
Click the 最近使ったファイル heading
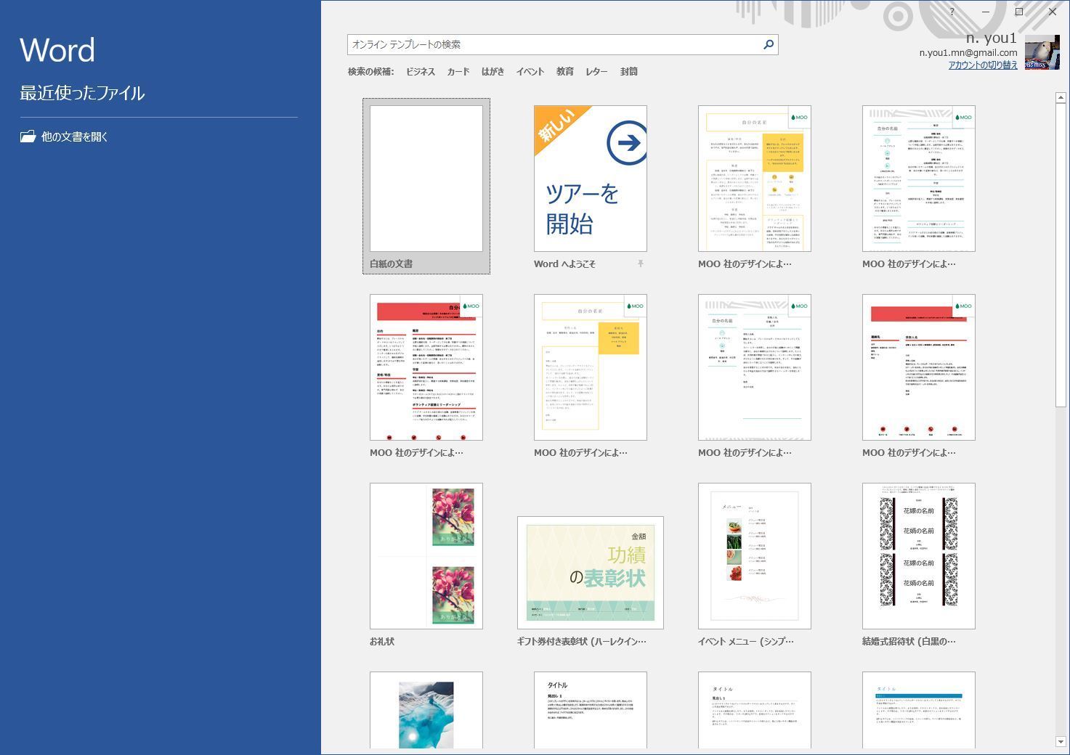pyautogui.click(x=82, y=93)
